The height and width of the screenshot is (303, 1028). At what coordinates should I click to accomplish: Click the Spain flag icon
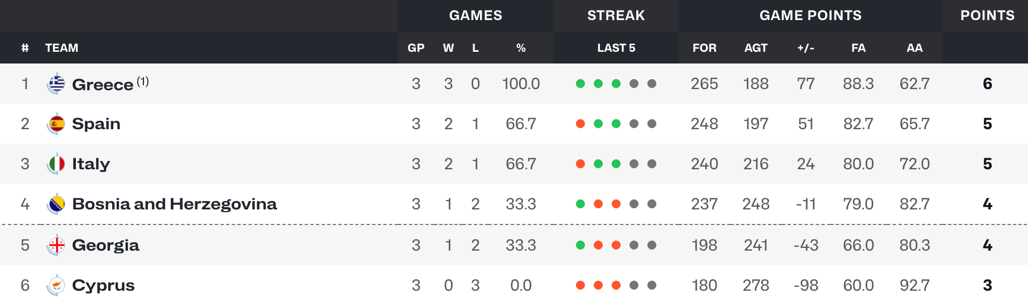coord(56,124)
